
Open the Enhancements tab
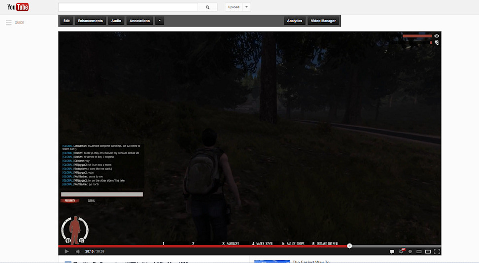click(x=90, y=21)
